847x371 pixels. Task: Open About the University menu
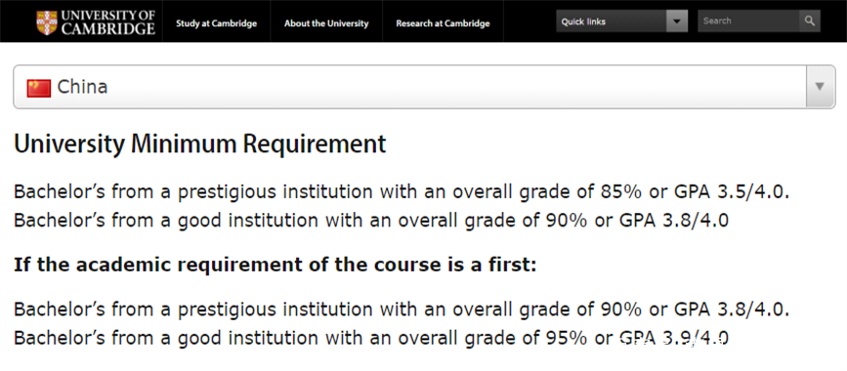coord(326,23)
